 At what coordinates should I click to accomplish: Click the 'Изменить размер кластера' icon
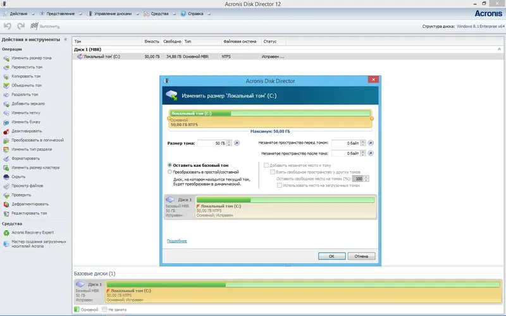pos(6,167)
